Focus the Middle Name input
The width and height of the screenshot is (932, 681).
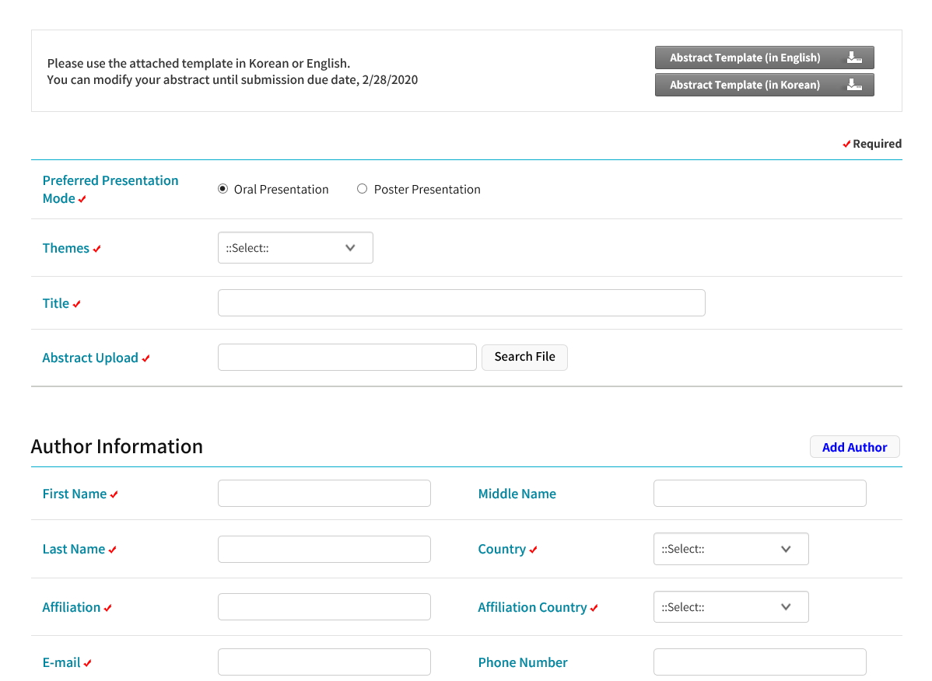[759, 494]
